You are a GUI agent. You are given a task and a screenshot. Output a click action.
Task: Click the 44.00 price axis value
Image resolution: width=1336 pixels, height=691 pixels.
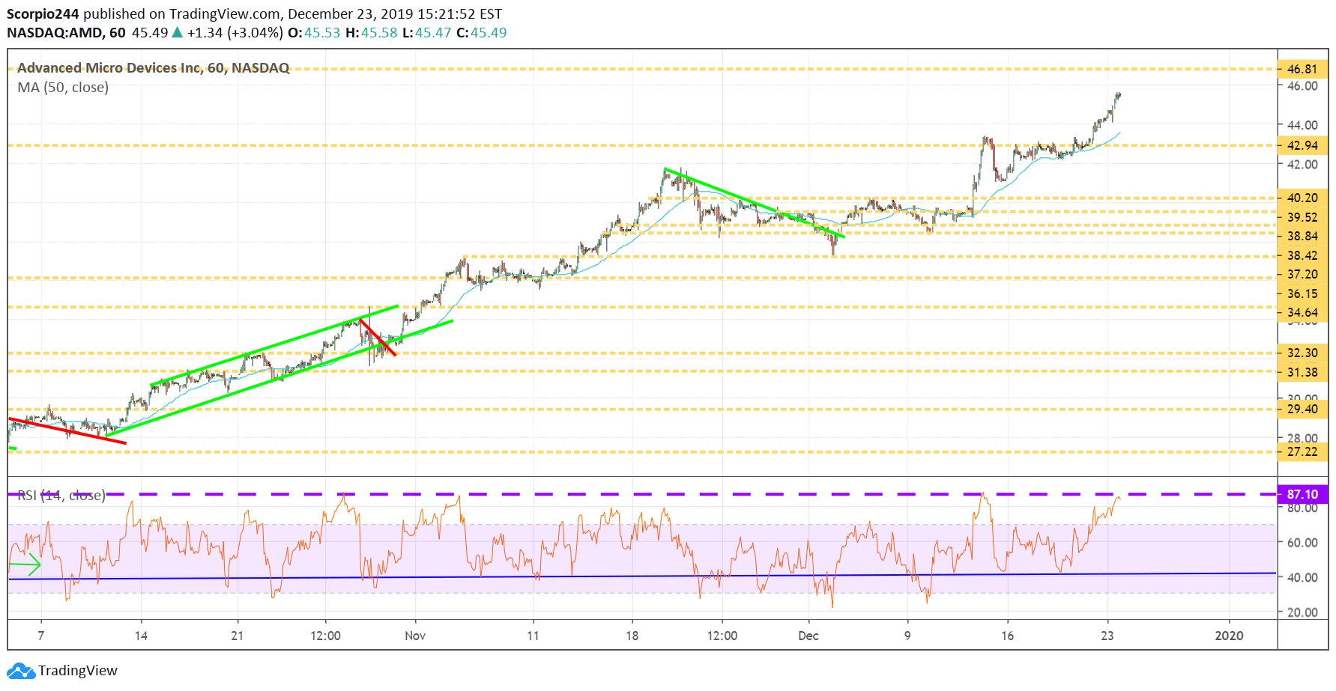(1302, 125)
